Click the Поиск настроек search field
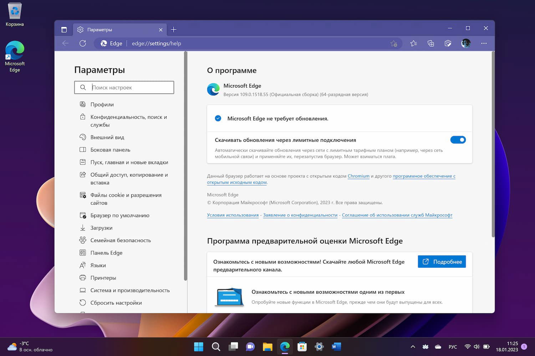This screenshot has width=535, height=356. pos(124,87)
